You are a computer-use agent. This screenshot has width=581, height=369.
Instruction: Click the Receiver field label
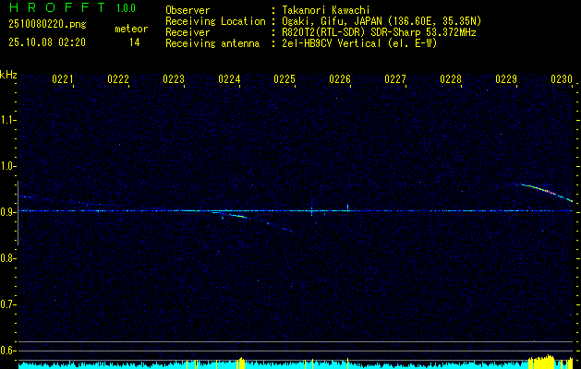(x=188, y=32)
